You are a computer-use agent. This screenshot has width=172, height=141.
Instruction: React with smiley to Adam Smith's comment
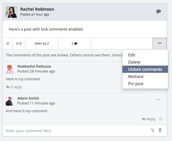click(x=160, y=119)
